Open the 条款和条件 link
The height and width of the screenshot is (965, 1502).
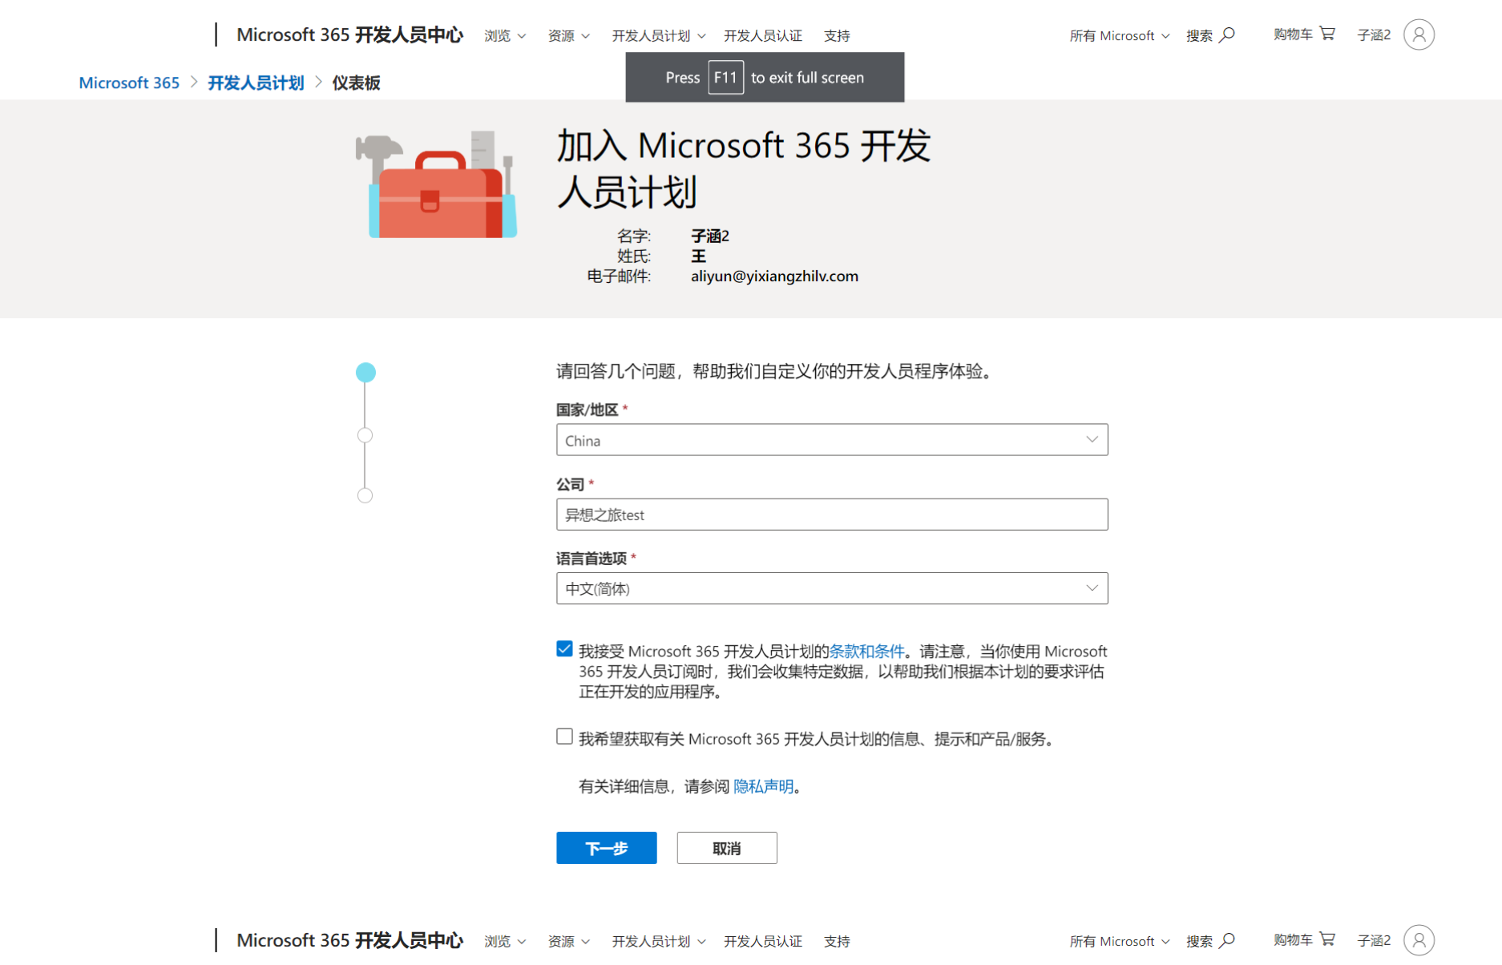pyautogui.click(x=866, y=651)
